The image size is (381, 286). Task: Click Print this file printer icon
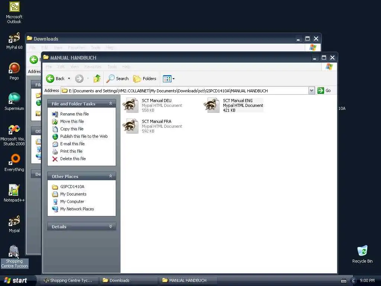click(55, 151)
